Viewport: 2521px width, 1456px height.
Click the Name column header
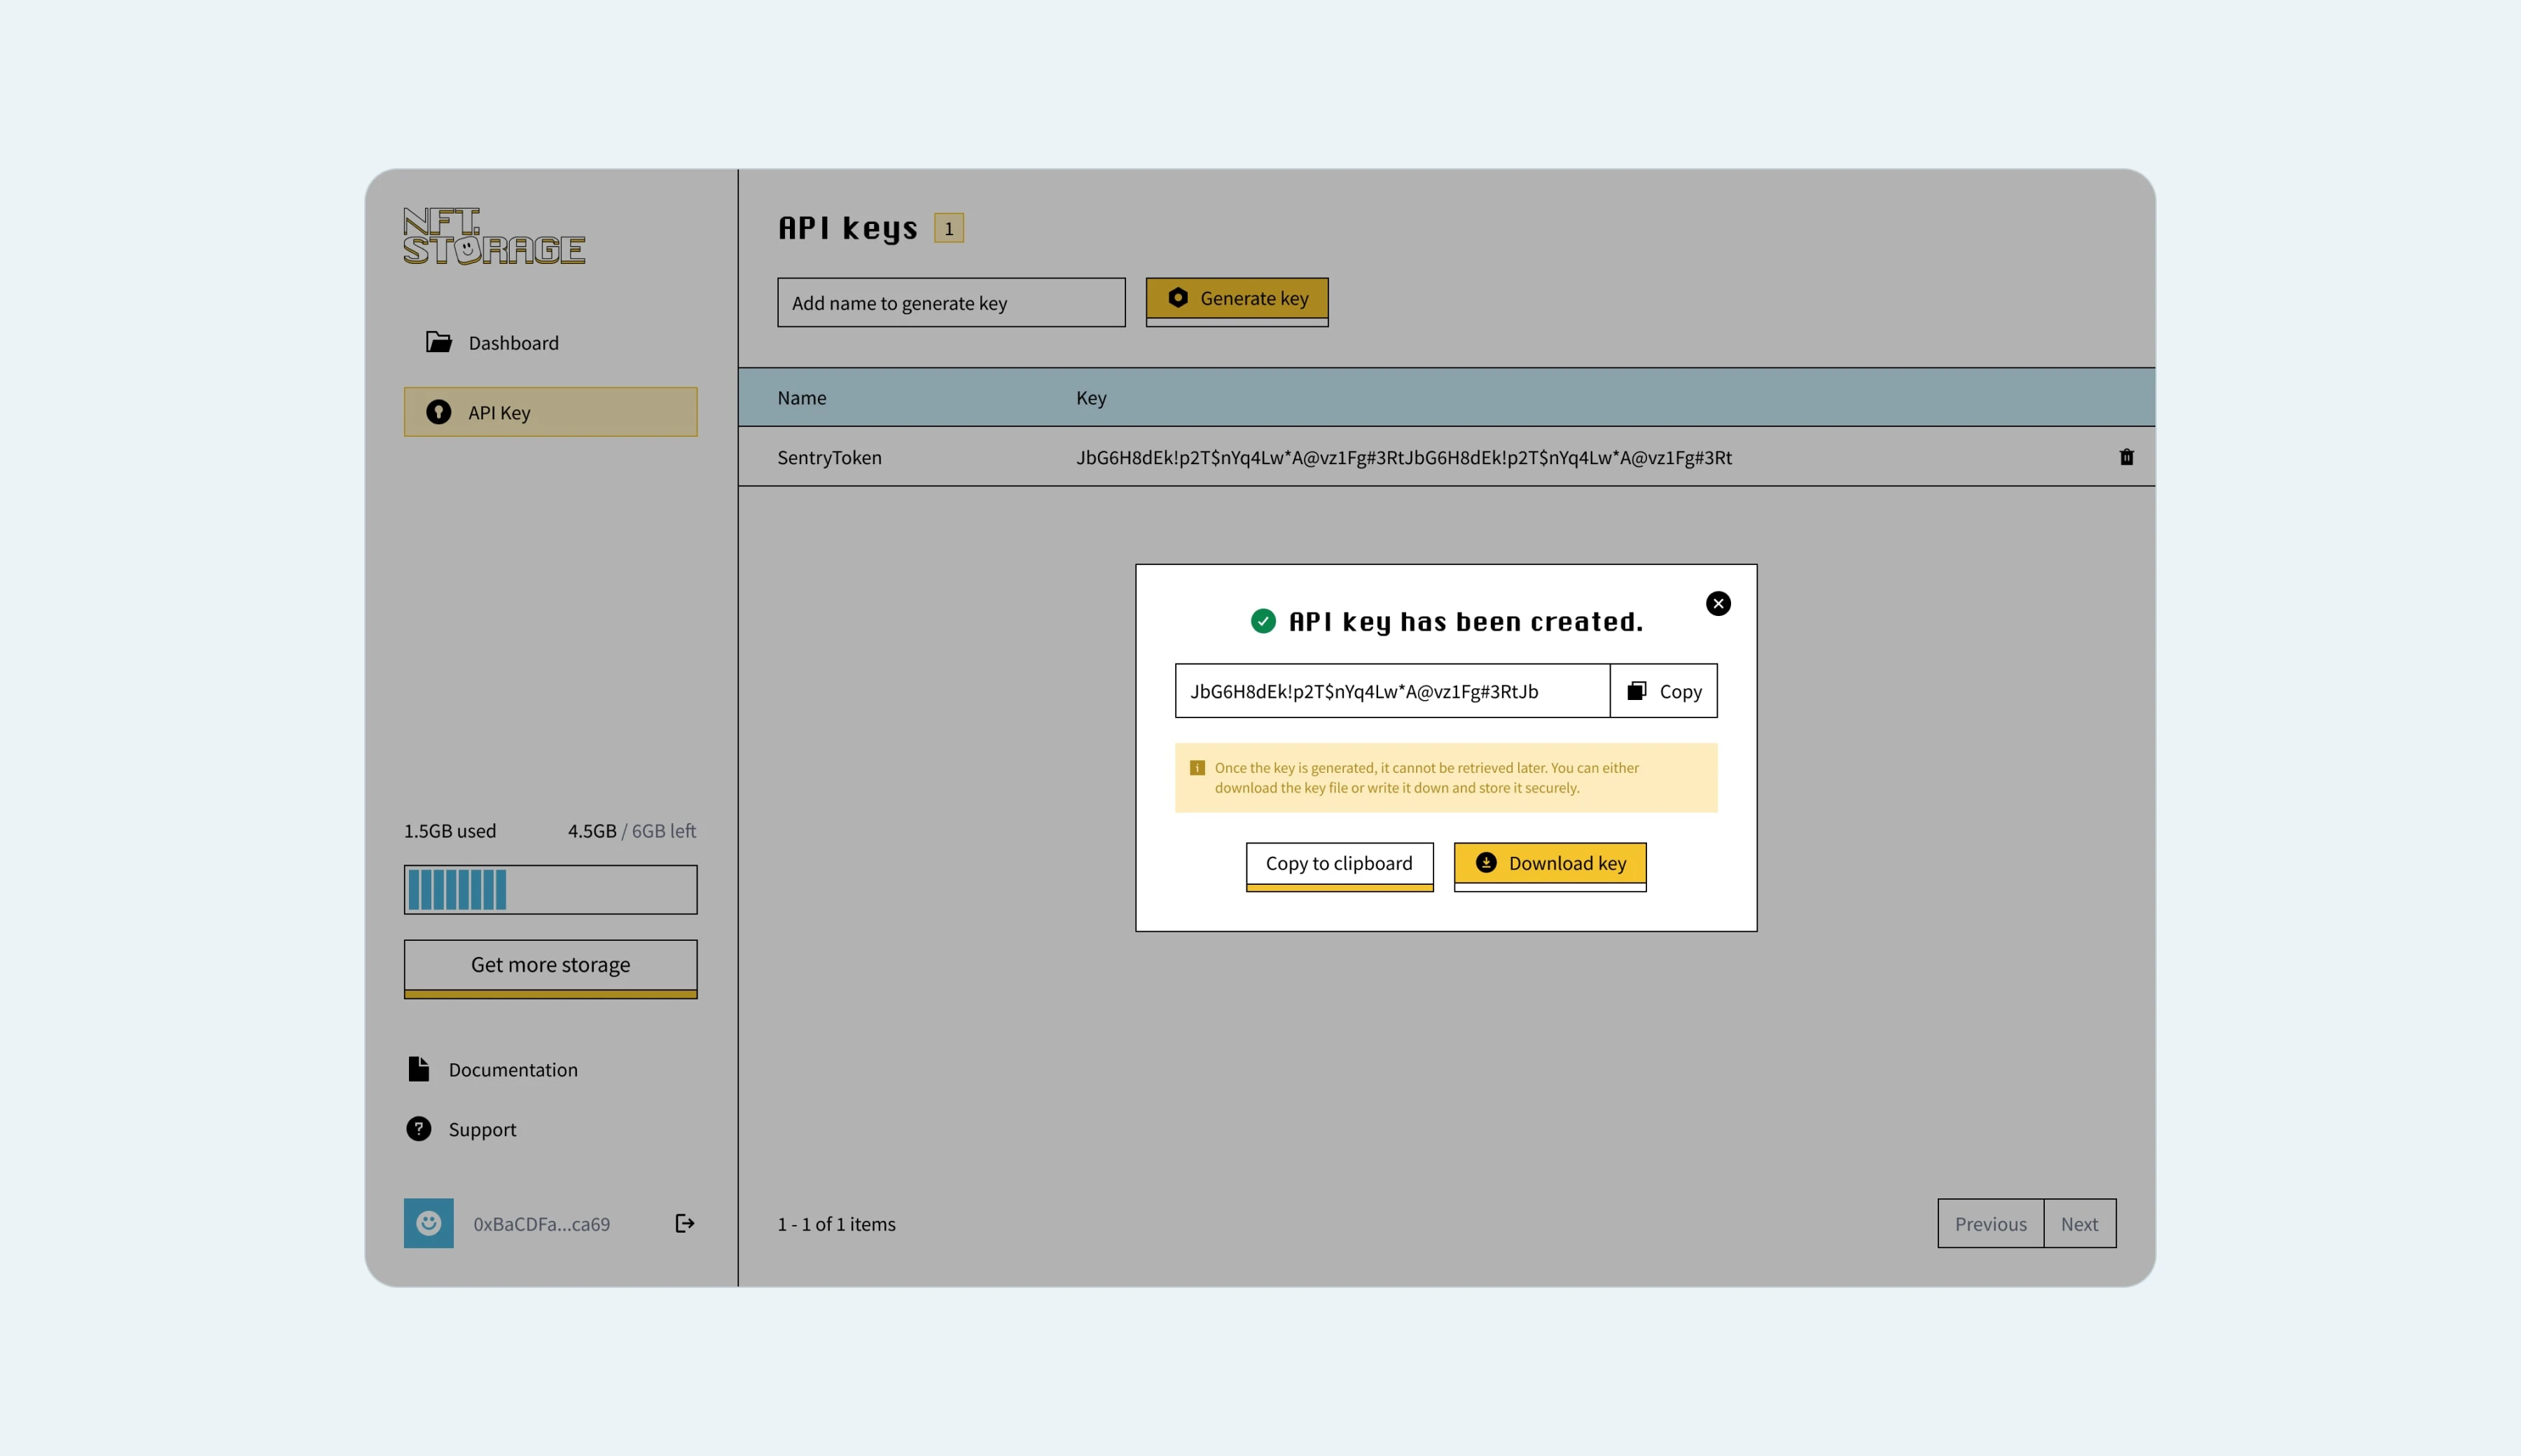point(803,397)
